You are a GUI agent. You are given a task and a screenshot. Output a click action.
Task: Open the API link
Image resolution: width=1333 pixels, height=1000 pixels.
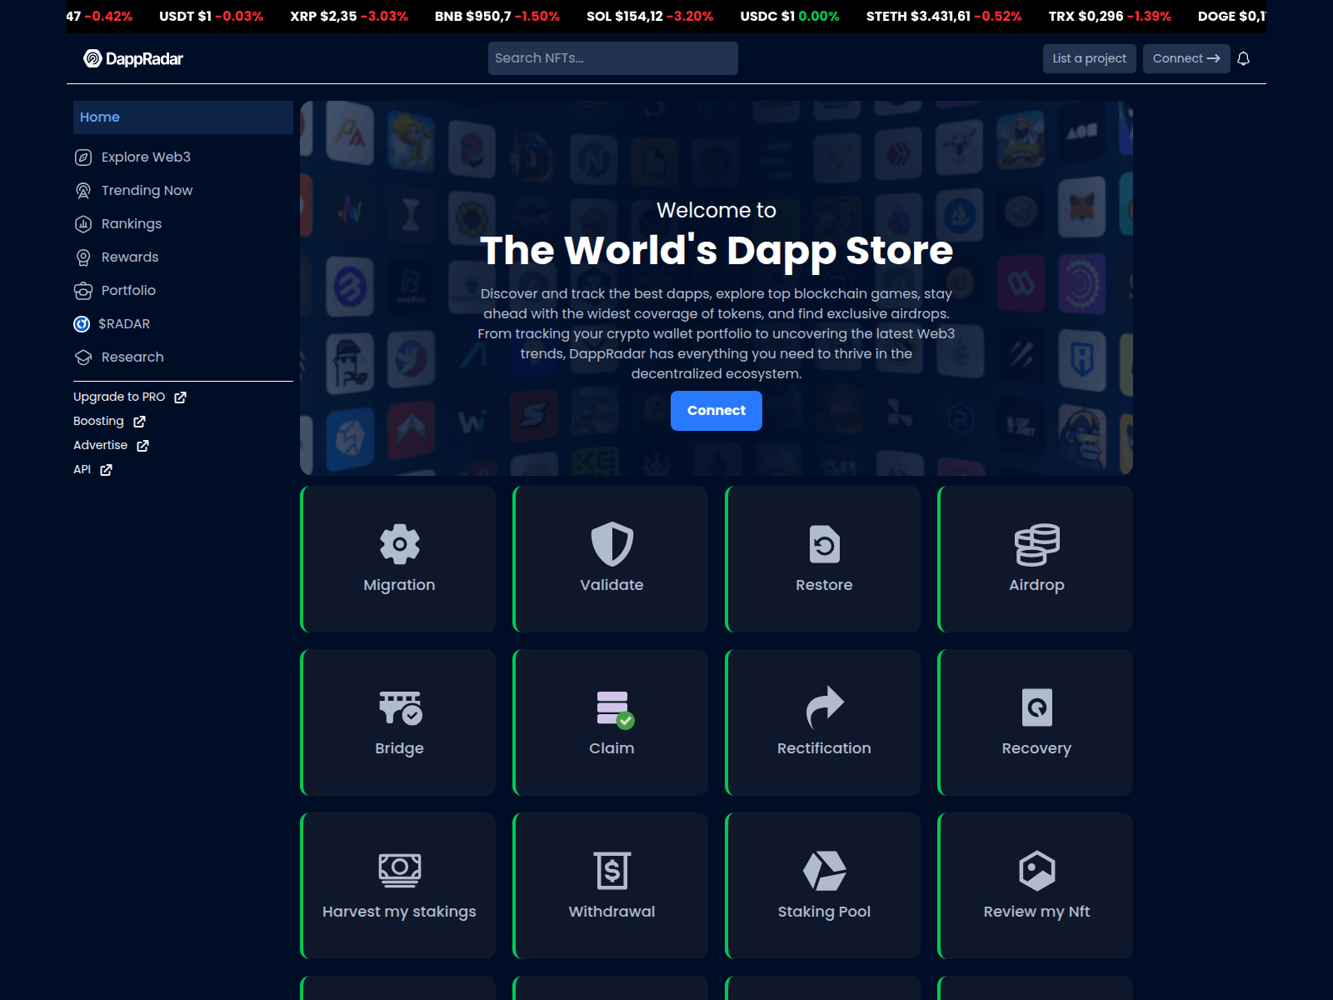click(82, 470)
